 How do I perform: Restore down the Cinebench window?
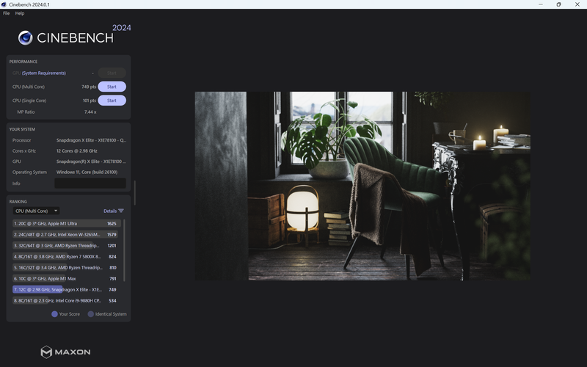(558, 4)
